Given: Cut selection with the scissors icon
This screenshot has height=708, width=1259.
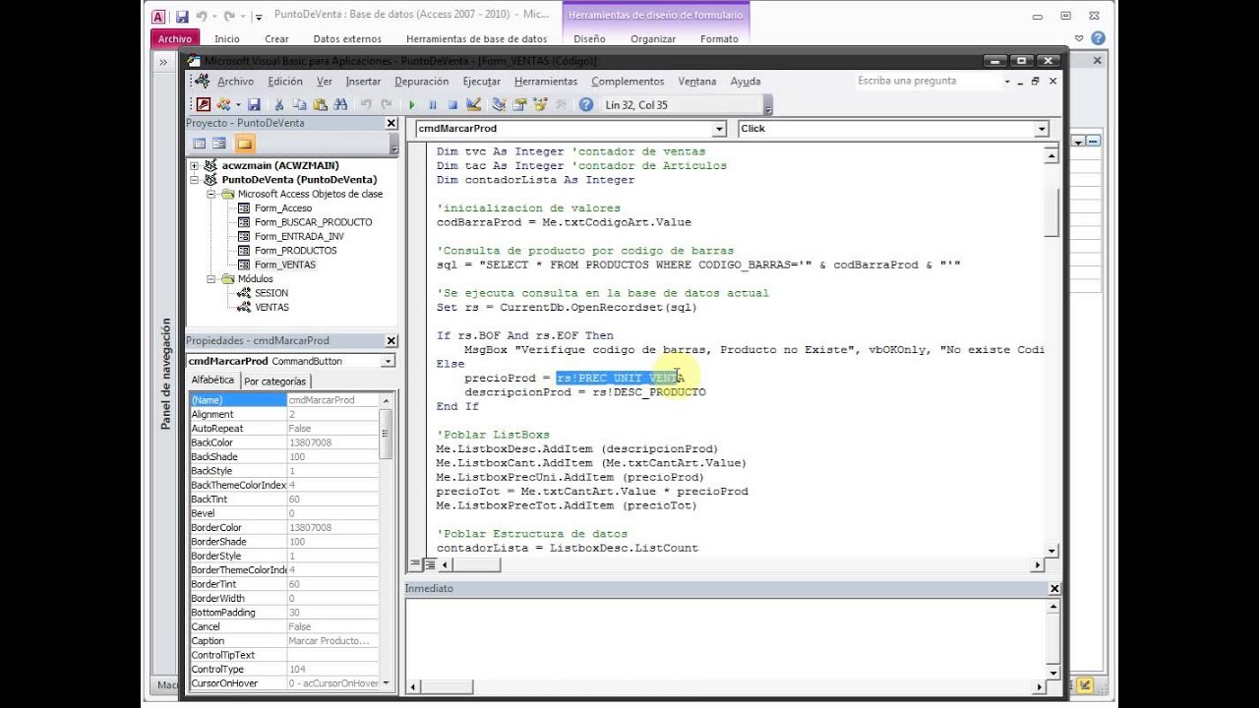Looking at the screenshot, I should coord(278,104).
